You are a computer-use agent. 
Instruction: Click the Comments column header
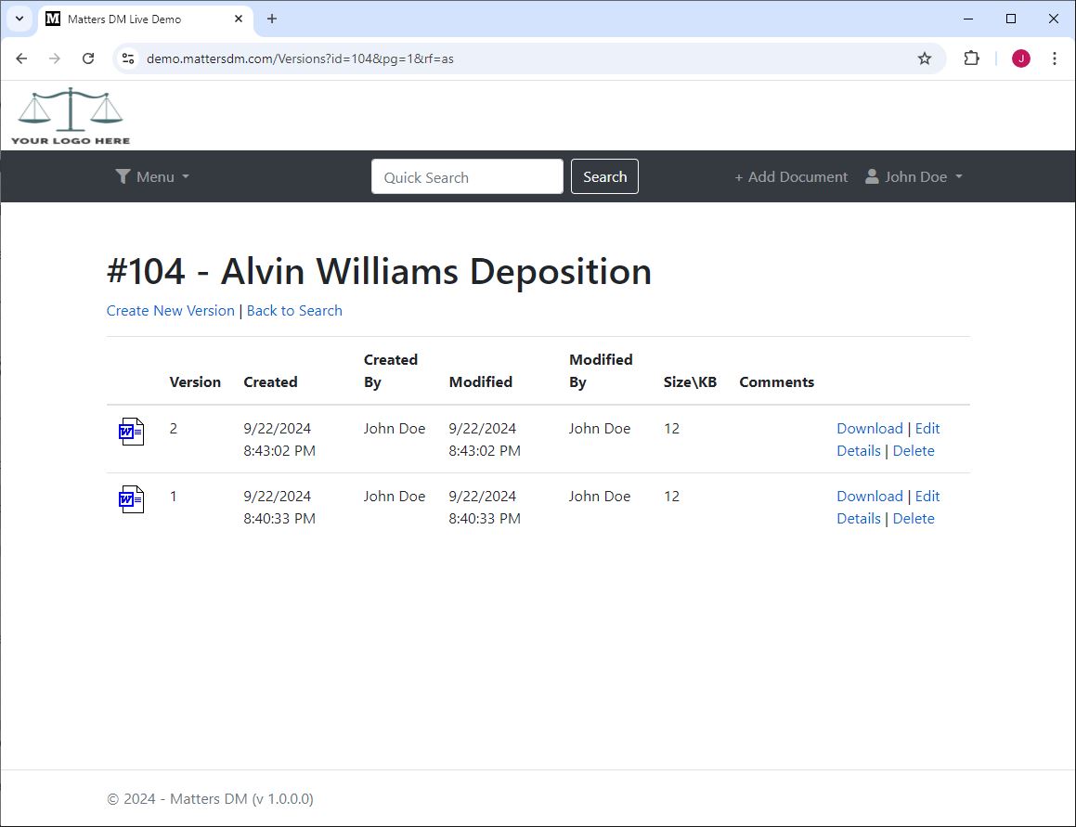(x=776, y=382)
